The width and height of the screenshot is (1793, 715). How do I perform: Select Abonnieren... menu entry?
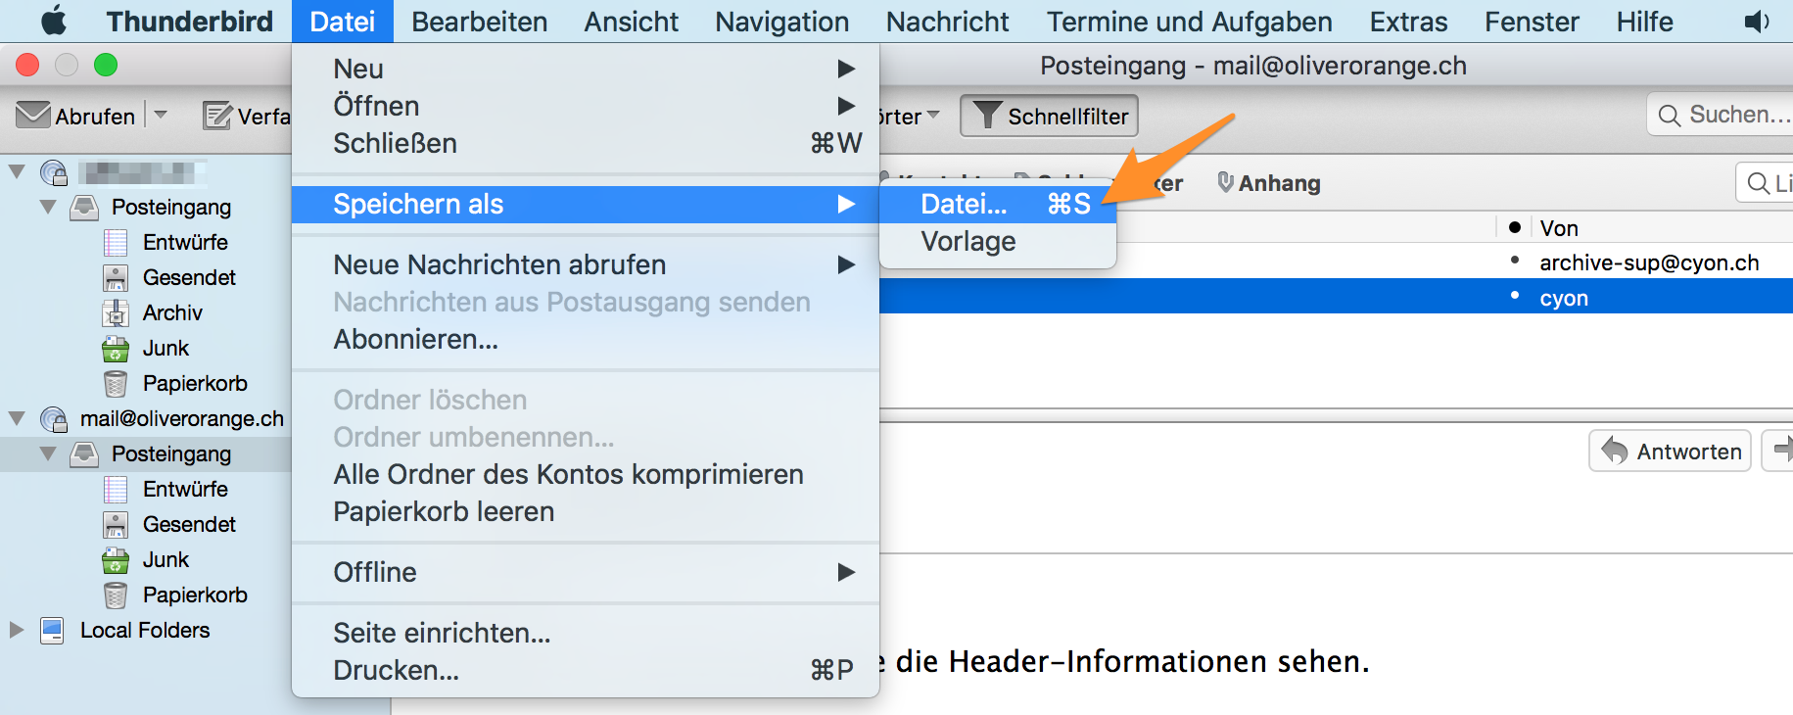[x=586, y=339]
